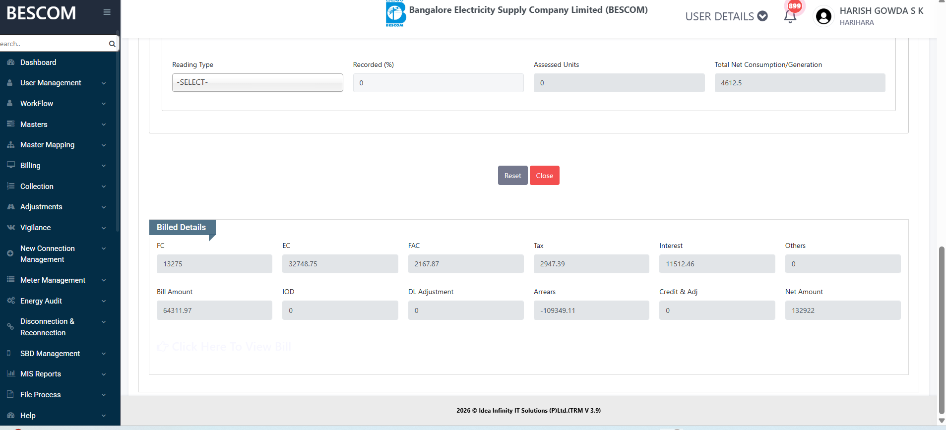Click the BESCOM logo in header
The width and height of the screenshot is (946, 430).
click(395, 14)
